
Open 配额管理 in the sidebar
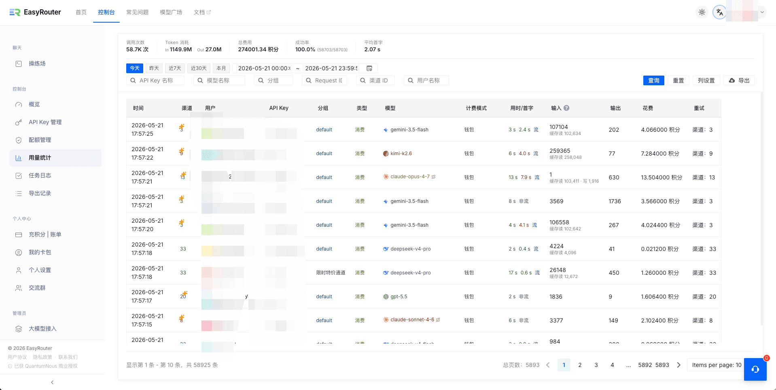point(55,140)
